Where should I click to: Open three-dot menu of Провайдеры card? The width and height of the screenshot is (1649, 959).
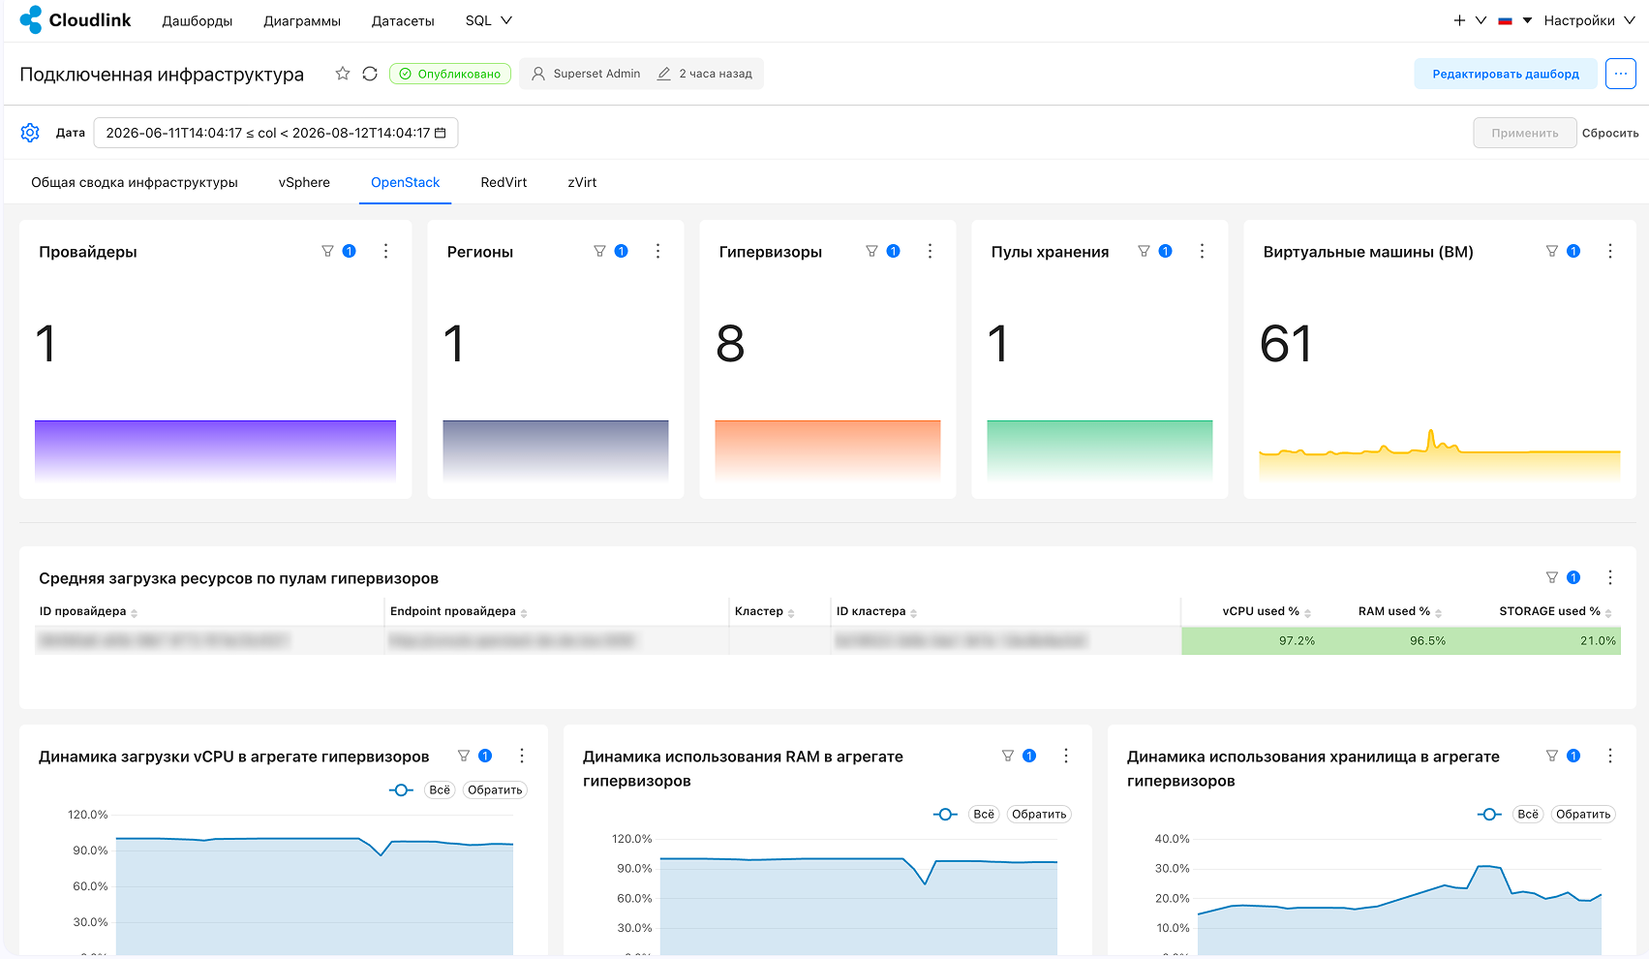(x=385, y=251)
